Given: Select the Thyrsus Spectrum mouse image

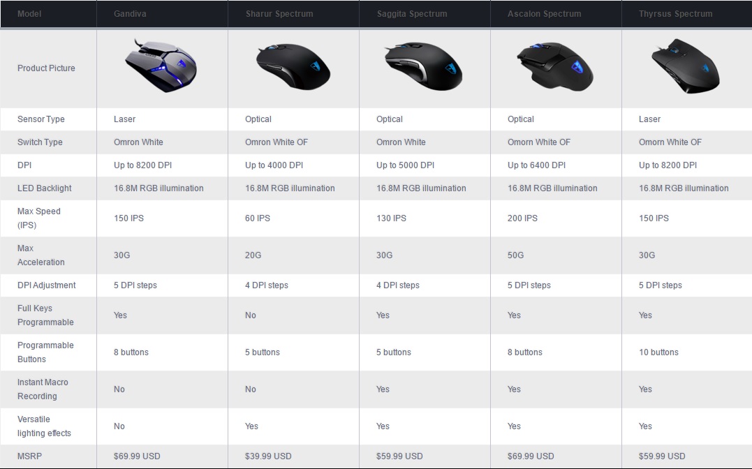Looking at the screenshot, I should point(685,67).
